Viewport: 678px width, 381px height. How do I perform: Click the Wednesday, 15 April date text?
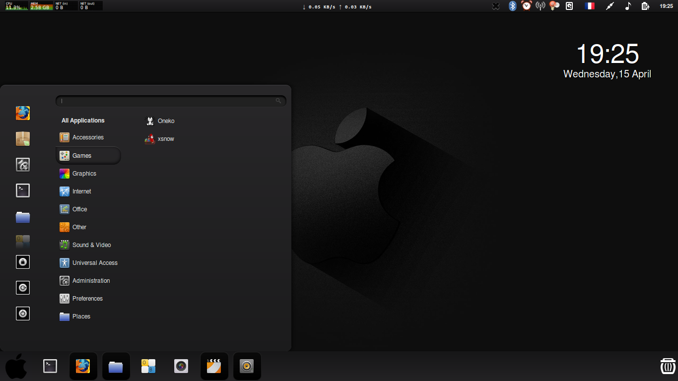(607, 74)
